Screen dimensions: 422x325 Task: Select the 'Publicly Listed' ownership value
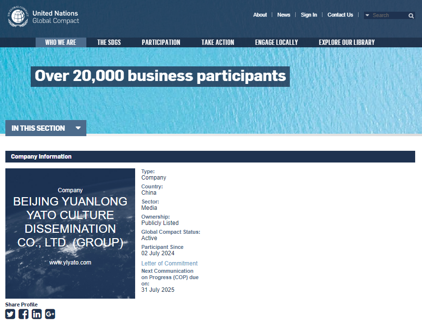pos(160,223)
